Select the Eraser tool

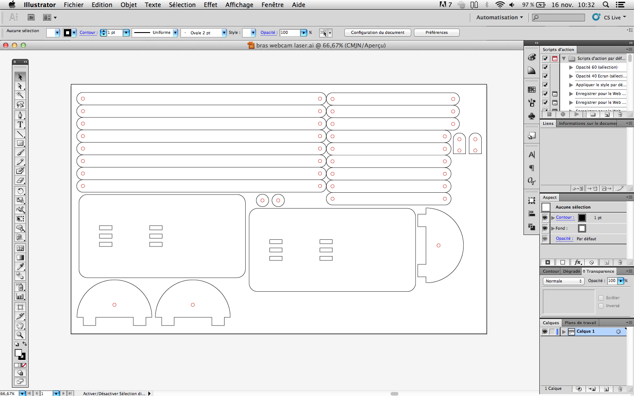click(x=20, y=180)
